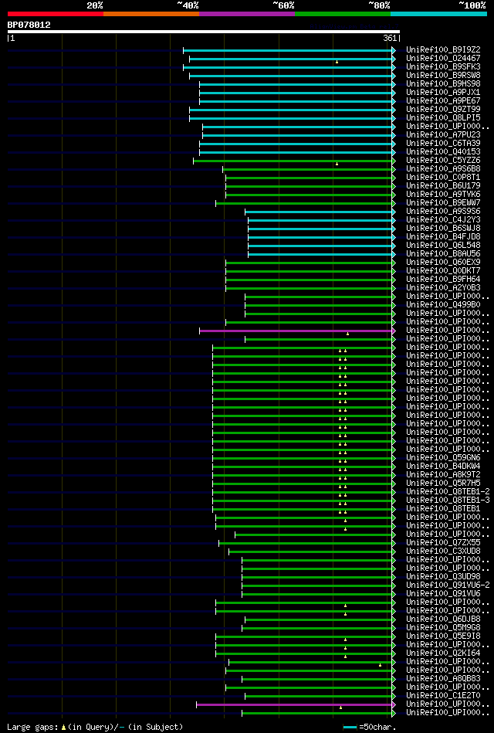
Task: Select the UniRef100_A9S9S6 label
Action: click(x=444, y=212)
